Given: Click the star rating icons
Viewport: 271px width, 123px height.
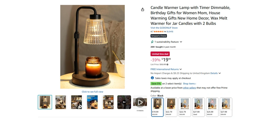Looking at the screenshot, I should 159,31.
